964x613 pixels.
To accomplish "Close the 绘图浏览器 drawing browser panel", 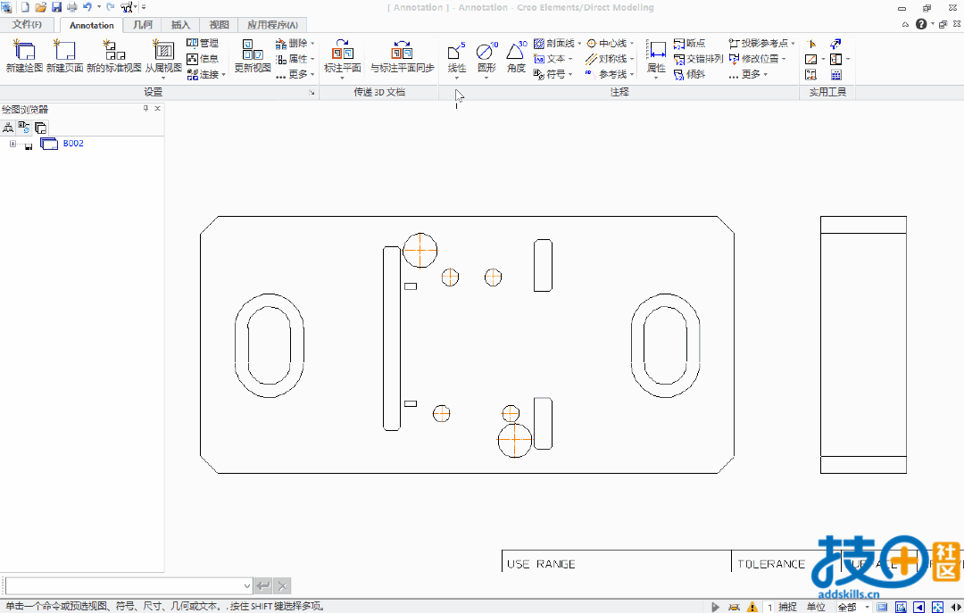I will [x=157, y=108].
